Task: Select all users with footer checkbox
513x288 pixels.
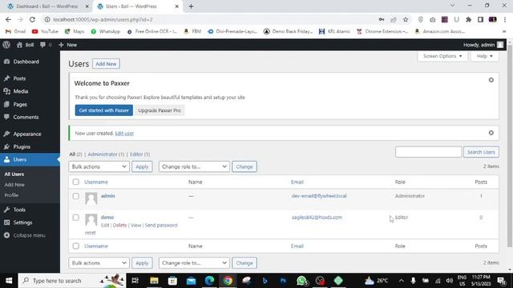Action: point(75,246)
